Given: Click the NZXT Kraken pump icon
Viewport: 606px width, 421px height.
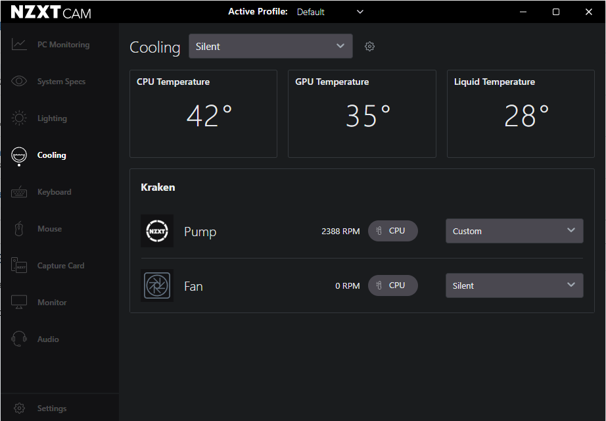Looking at the screenshot, I should pyautogui.click(x=157, y=231).
